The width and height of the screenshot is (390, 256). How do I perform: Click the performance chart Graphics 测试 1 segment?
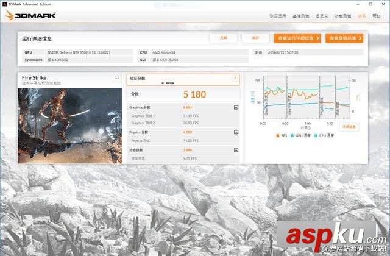[x=275, y=97]
